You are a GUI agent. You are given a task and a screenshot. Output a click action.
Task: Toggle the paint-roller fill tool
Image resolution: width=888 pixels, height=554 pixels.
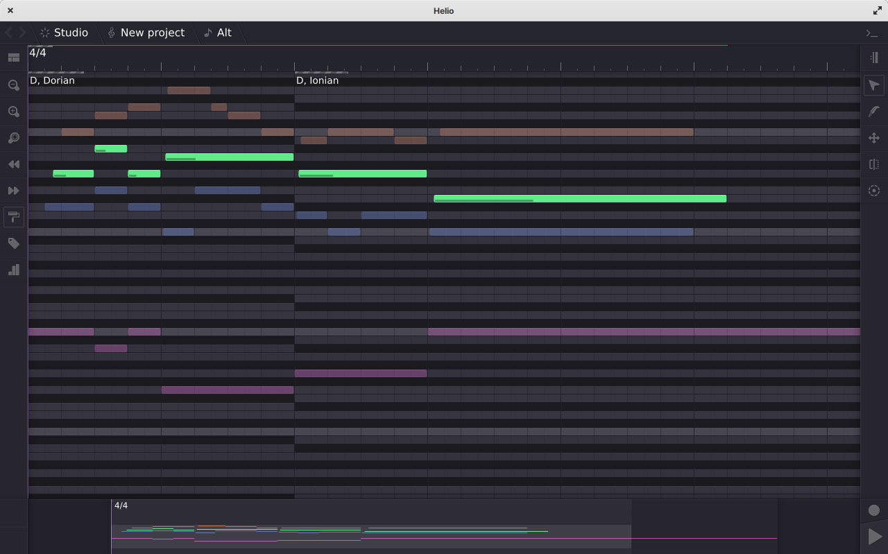pos(14,217)
